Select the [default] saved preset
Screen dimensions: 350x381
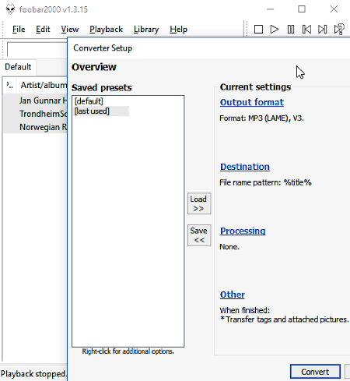tap(89, 101)
